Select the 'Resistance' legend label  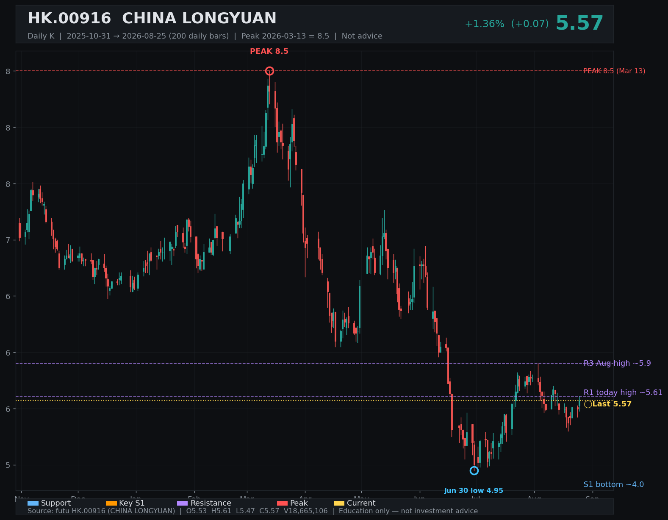tap(211, 503)
